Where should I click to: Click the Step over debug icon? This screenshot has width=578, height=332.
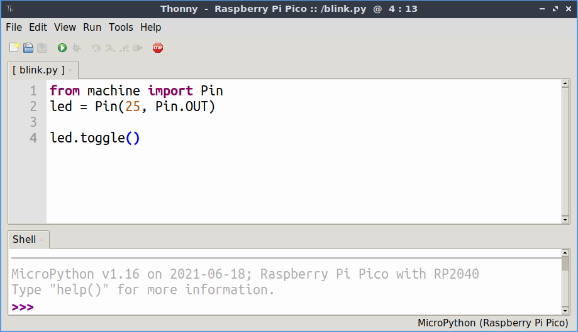point(96,48)
